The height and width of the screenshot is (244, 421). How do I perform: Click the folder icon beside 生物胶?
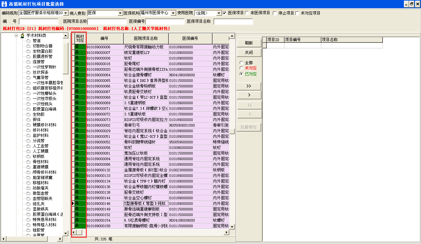(28, 114)
